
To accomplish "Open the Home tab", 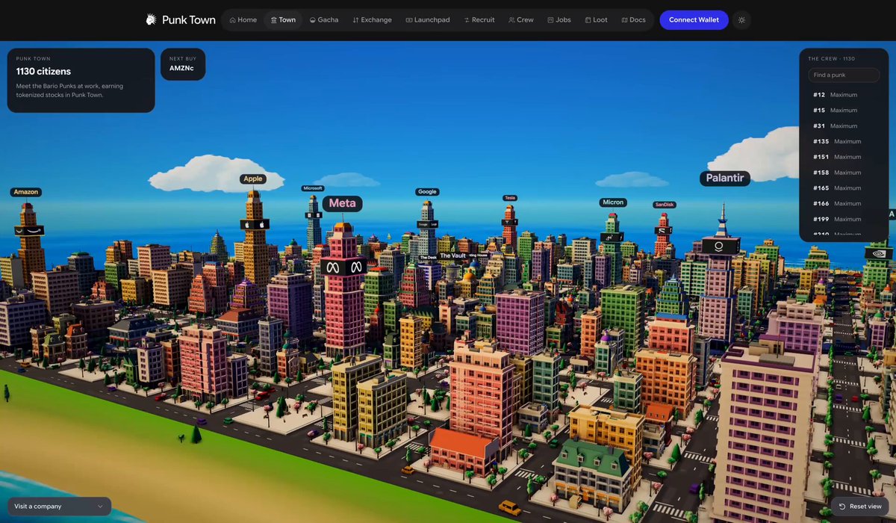I will pyautogui.click(x=243, y=20).
